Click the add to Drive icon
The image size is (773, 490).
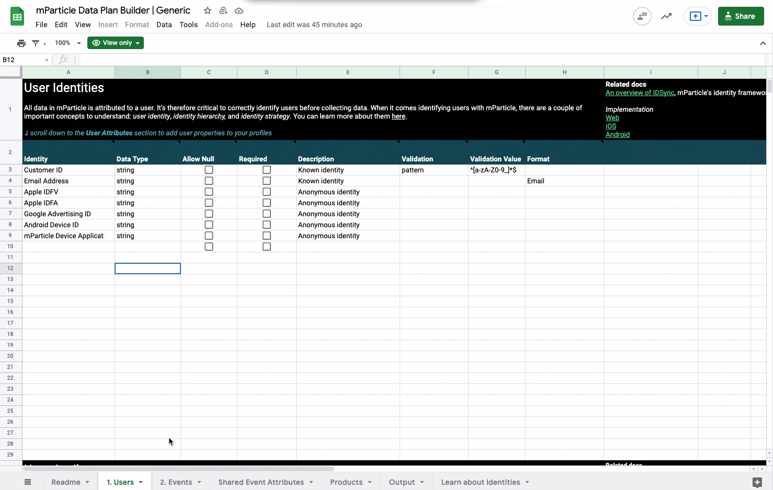click(x=223, y=10)
